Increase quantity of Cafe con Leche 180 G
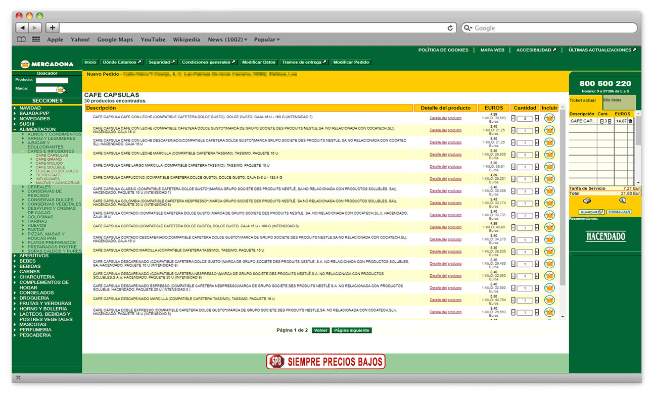Screen dimensions: 655x394 (x=537, y=119)
